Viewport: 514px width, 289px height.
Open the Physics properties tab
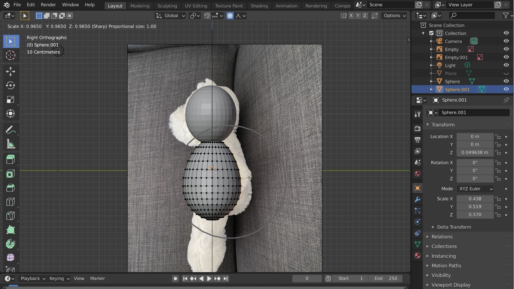click(417, 222)
